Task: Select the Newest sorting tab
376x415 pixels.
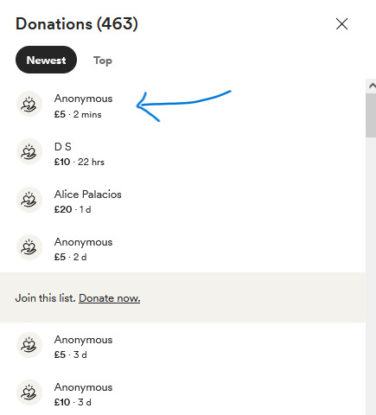Action: [46, 60]
